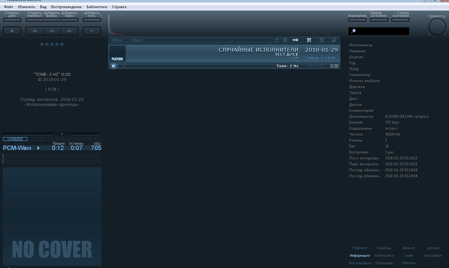Click the play indicator on the track row
Image resolution: width=449 pixels, height=268 pixels.
click(x=114, y=66)
